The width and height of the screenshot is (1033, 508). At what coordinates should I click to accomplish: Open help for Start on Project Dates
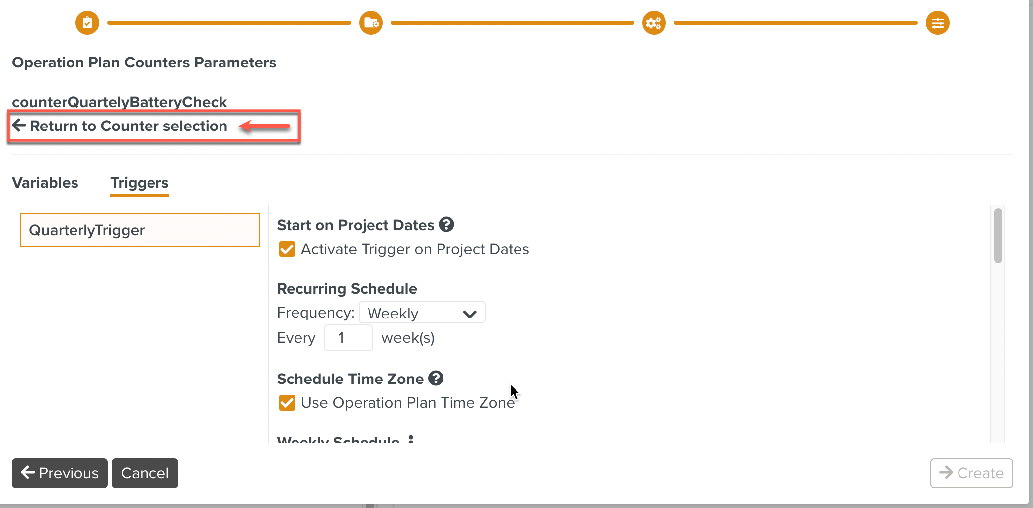click(446, 225)
